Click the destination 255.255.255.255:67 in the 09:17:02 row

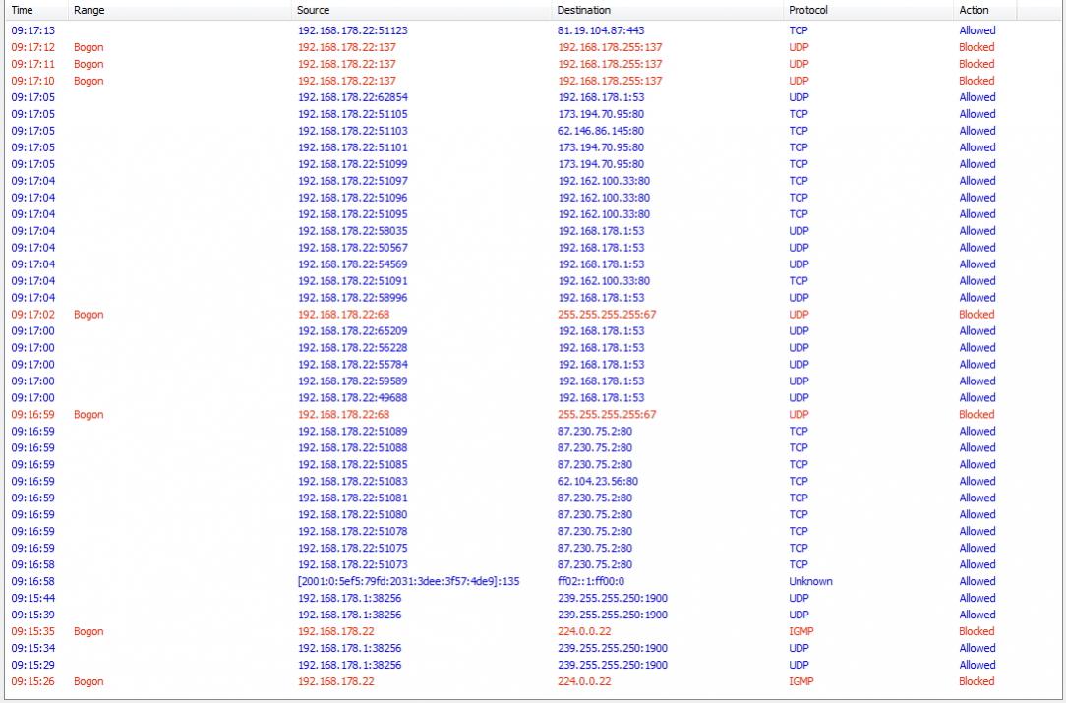[x=607, y=315]
